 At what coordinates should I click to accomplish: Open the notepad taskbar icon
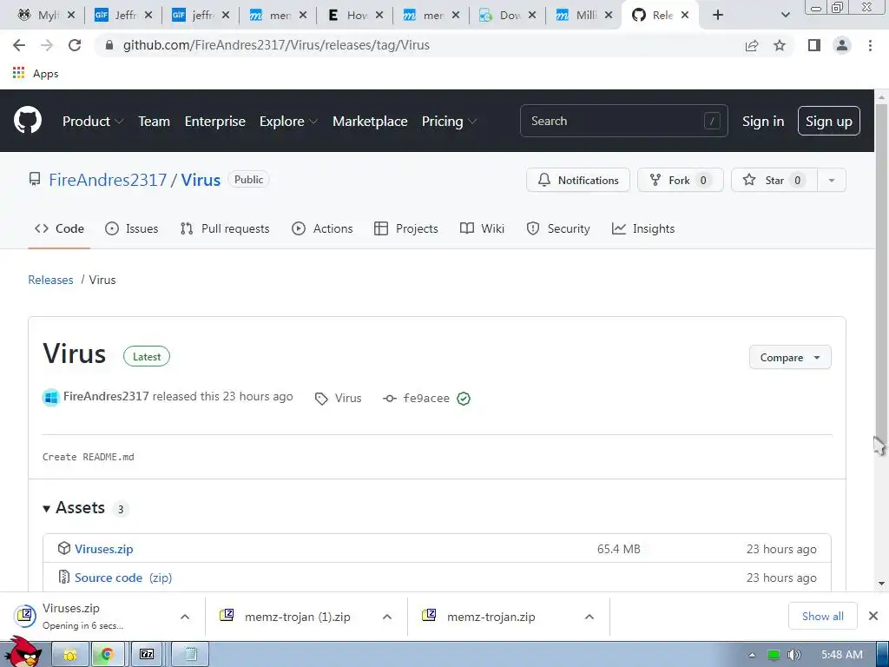tap(190, 655)
